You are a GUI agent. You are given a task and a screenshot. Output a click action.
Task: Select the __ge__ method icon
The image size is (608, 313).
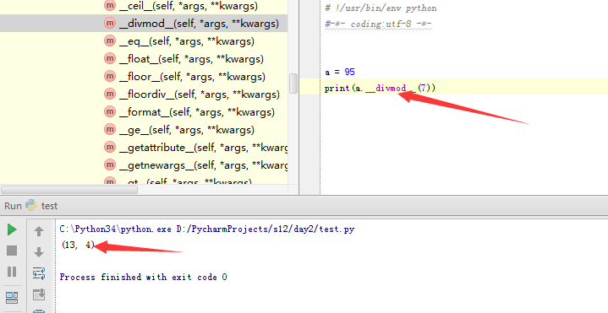click(110, 129)
